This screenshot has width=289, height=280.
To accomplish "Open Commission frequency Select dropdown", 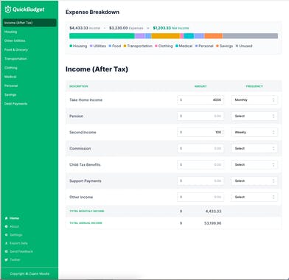I will click(x=254, y=149).
